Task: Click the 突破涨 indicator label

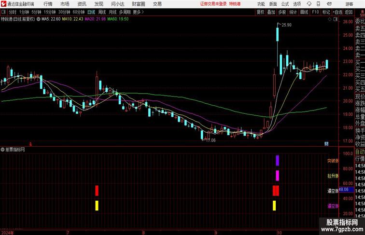Action: click(333, 161)
